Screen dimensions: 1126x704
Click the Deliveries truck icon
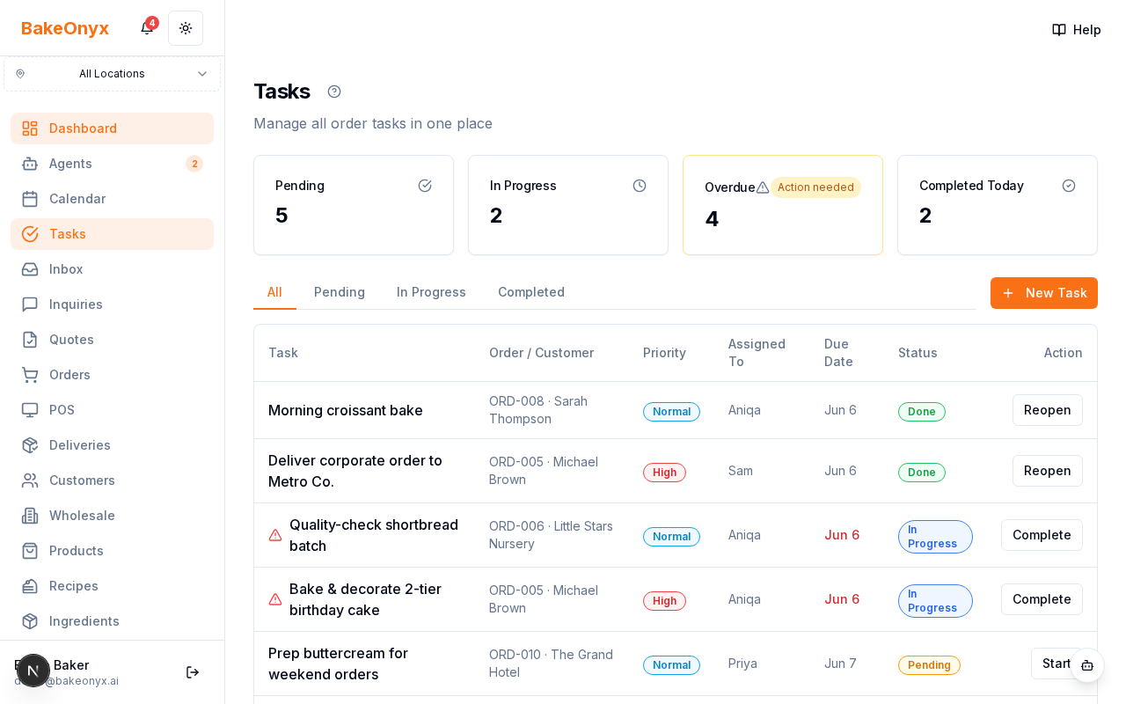(30, 445)
